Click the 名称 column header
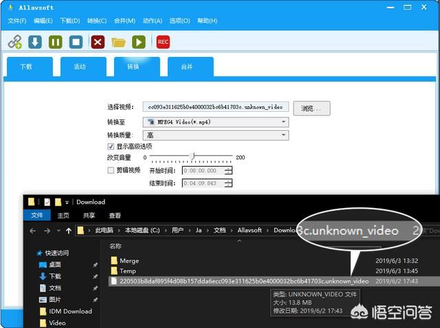 click(115, 246)
